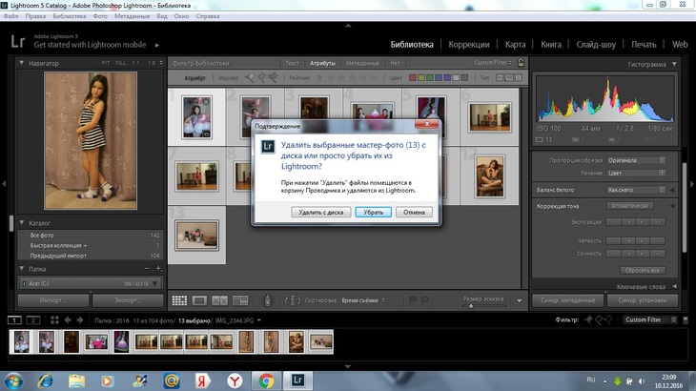Image resolution: width=696 pixels, height=391 pixels.
Task: Select the Painter spray can tool
Action: pyautogui.click(x=268, y=300)
